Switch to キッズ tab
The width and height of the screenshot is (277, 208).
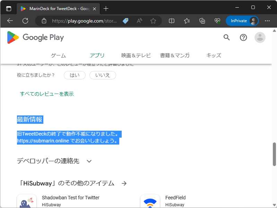tap(214, 55)
